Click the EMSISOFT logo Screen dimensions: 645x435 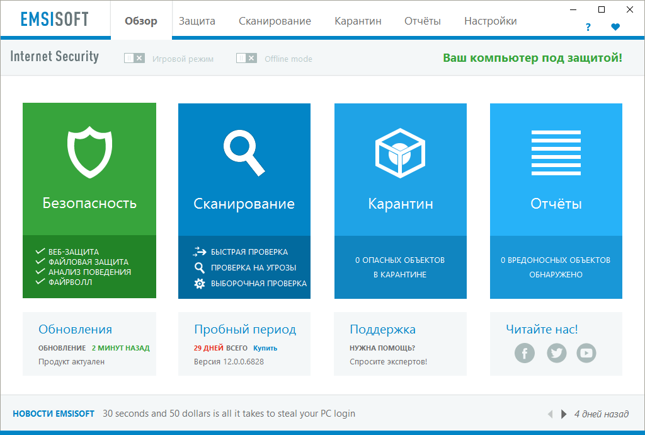click(x=55, y=20)
